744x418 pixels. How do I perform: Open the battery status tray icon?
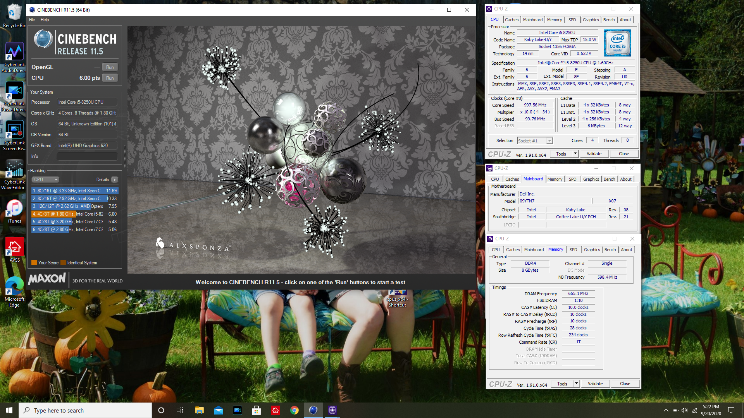675,410
